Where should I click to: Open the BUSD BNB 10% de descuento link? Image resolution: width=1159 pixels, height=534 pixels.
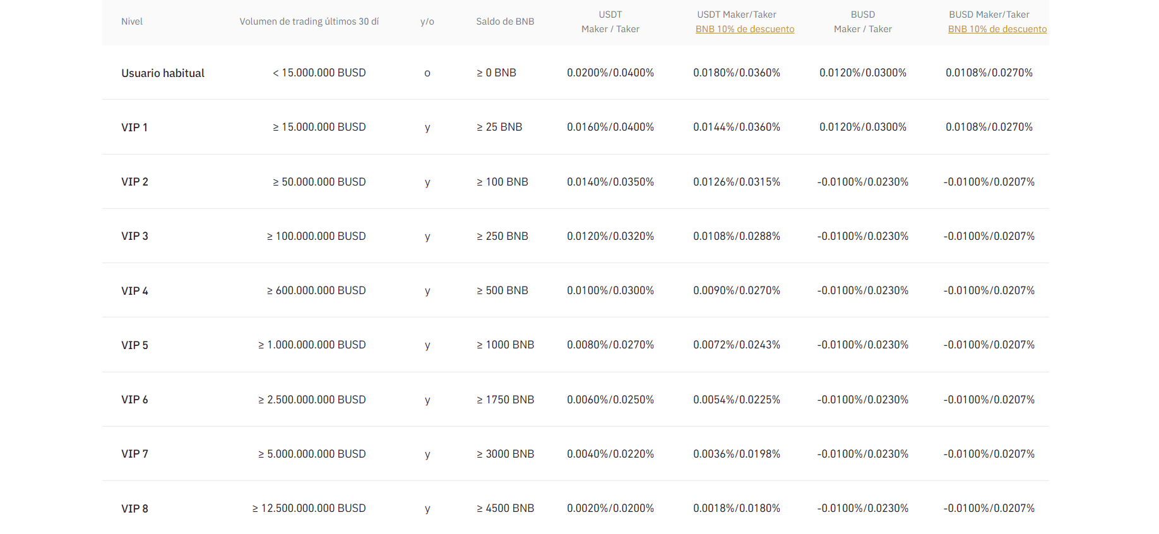coord(997,29)
